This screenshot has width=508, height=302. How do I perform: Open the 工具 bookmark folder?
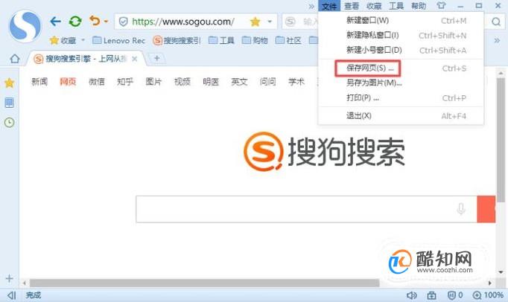click(x=221, y=40)
